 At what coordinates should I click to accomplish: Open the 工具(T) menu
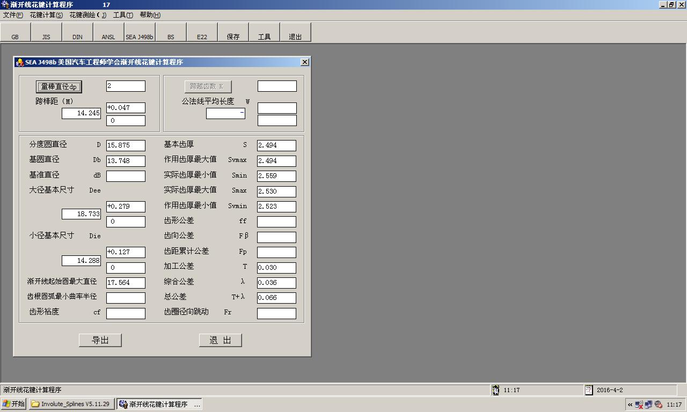point(123,15)
